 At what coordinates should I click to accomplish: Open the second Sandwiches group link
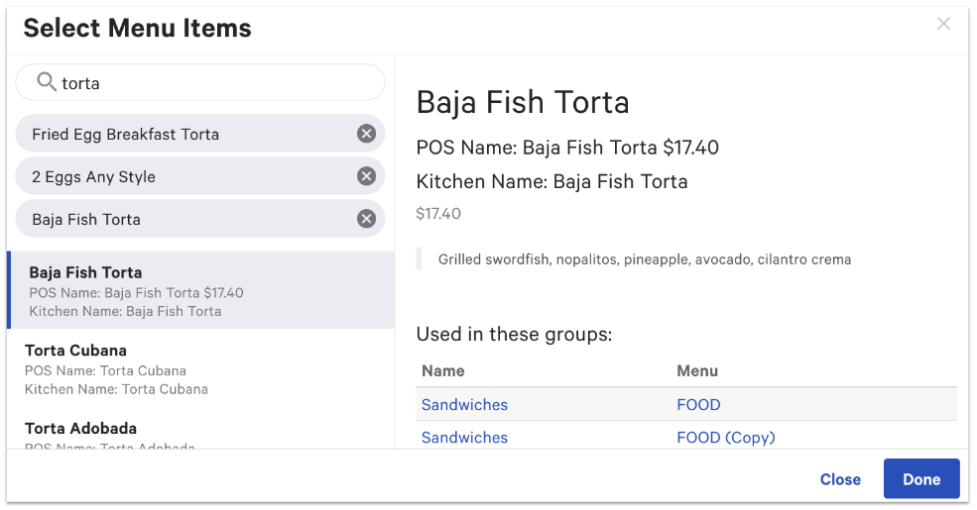(x=464, y=437)
